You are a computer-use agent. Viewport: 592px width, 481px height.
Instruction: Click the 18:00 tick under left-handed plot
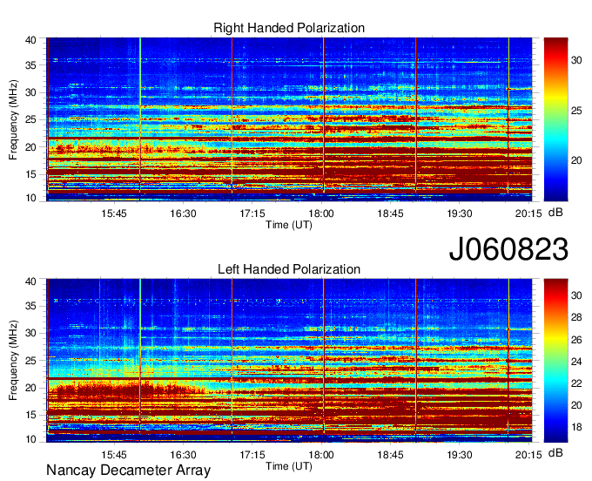[x=321, y=455]
